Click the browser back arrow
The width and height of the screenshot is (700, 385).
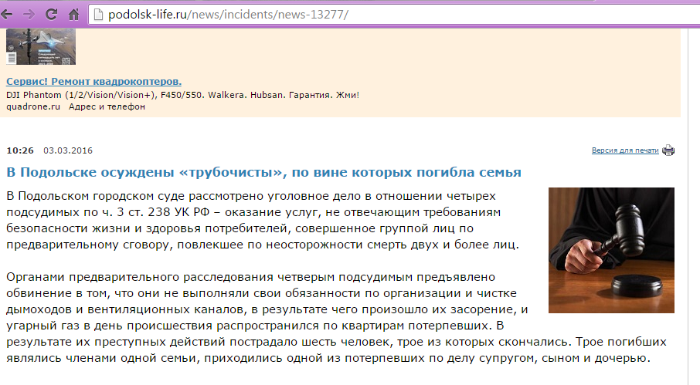[8, 15]
